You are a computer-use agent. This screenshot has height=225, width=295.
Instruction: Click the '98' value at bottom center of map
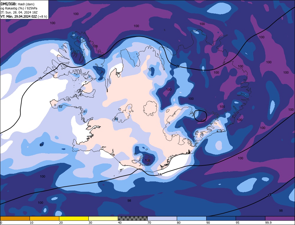(129, 201)
